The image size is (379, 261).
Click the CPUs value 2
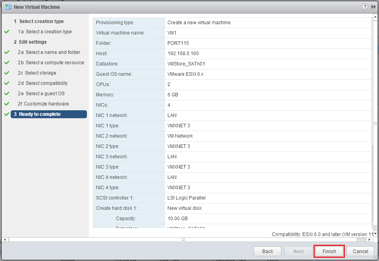point(169,84)
